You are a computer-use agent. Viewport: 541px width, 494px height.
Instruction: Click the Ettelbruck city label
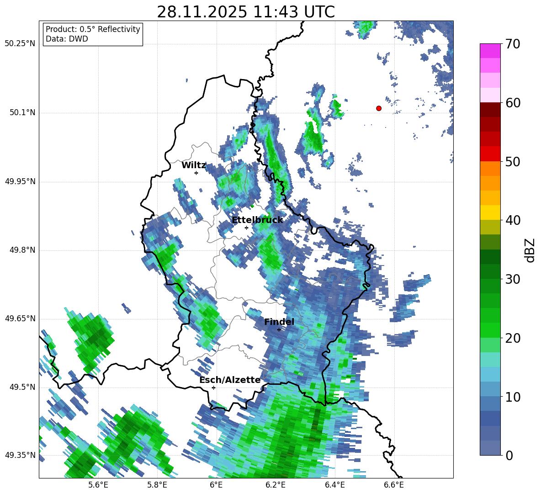point(257,220)
